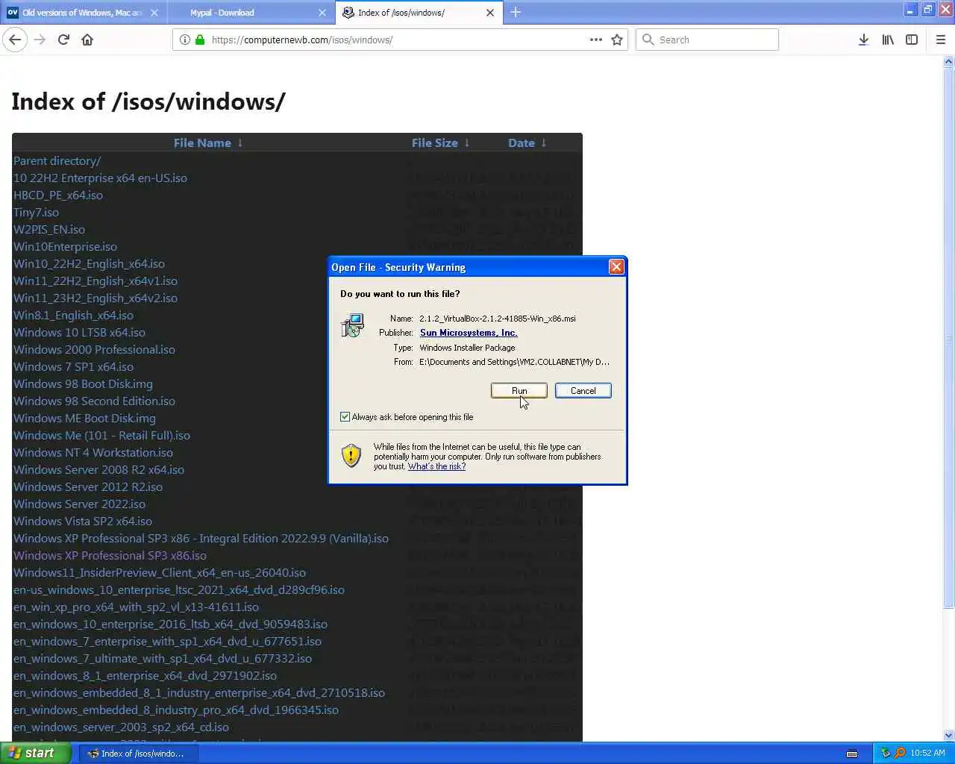Click the browser Search box

(x=707, y=40)
